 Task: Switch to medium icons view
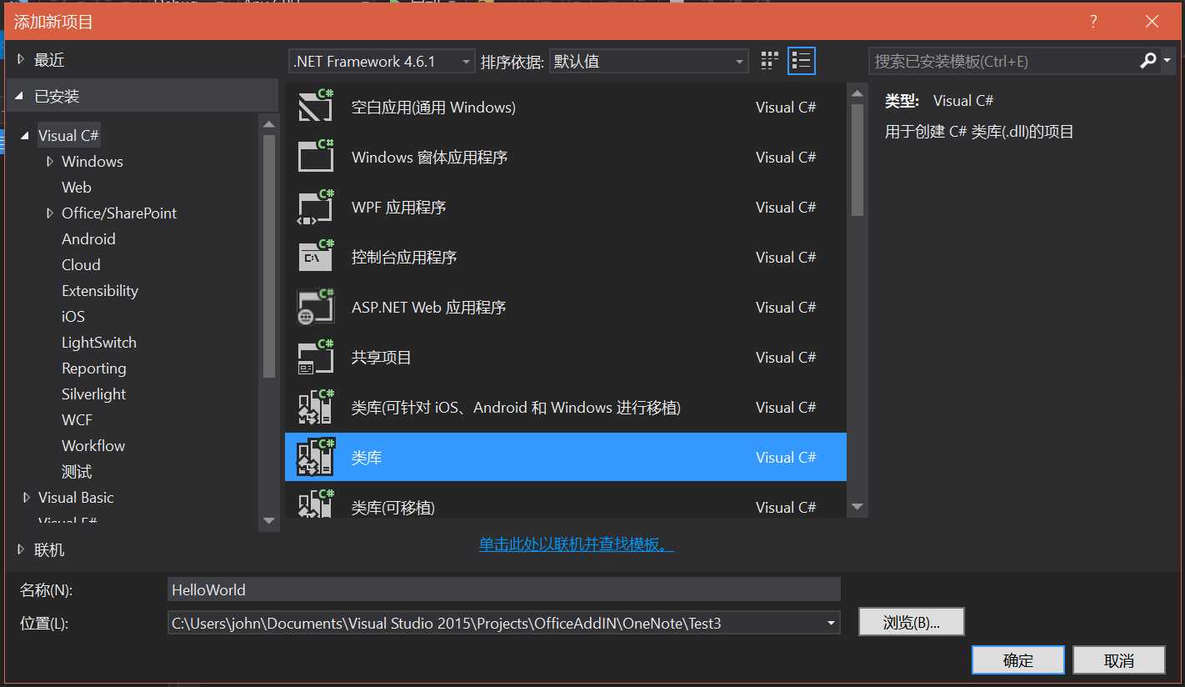click(x=769, y=61)
